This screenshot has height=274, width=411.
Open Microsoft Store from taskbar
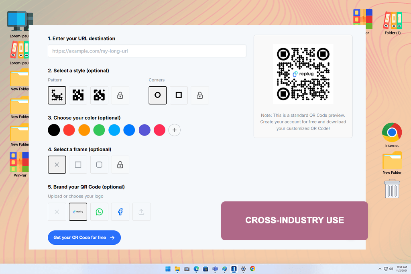pyautogui.click(x=206, y=269)
